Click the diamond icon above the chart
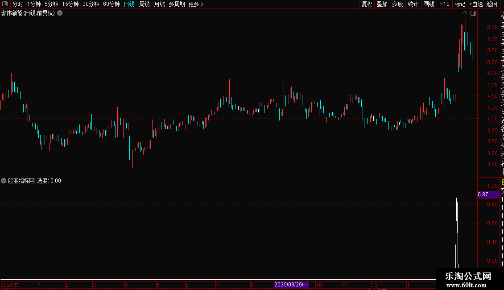The width and height of the screenshot is (504, 290). point(465,13)
